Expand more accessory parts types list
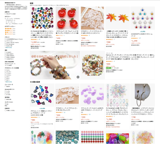This screenshot has height=144, width=160. [x=8, y=82]
